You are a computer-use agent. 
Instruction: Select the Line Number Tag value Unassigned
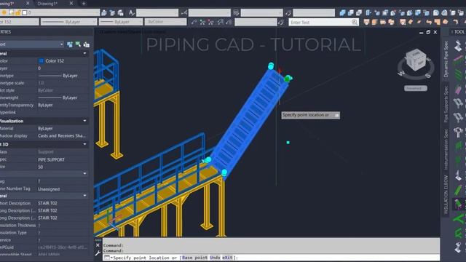coord(49,189)
